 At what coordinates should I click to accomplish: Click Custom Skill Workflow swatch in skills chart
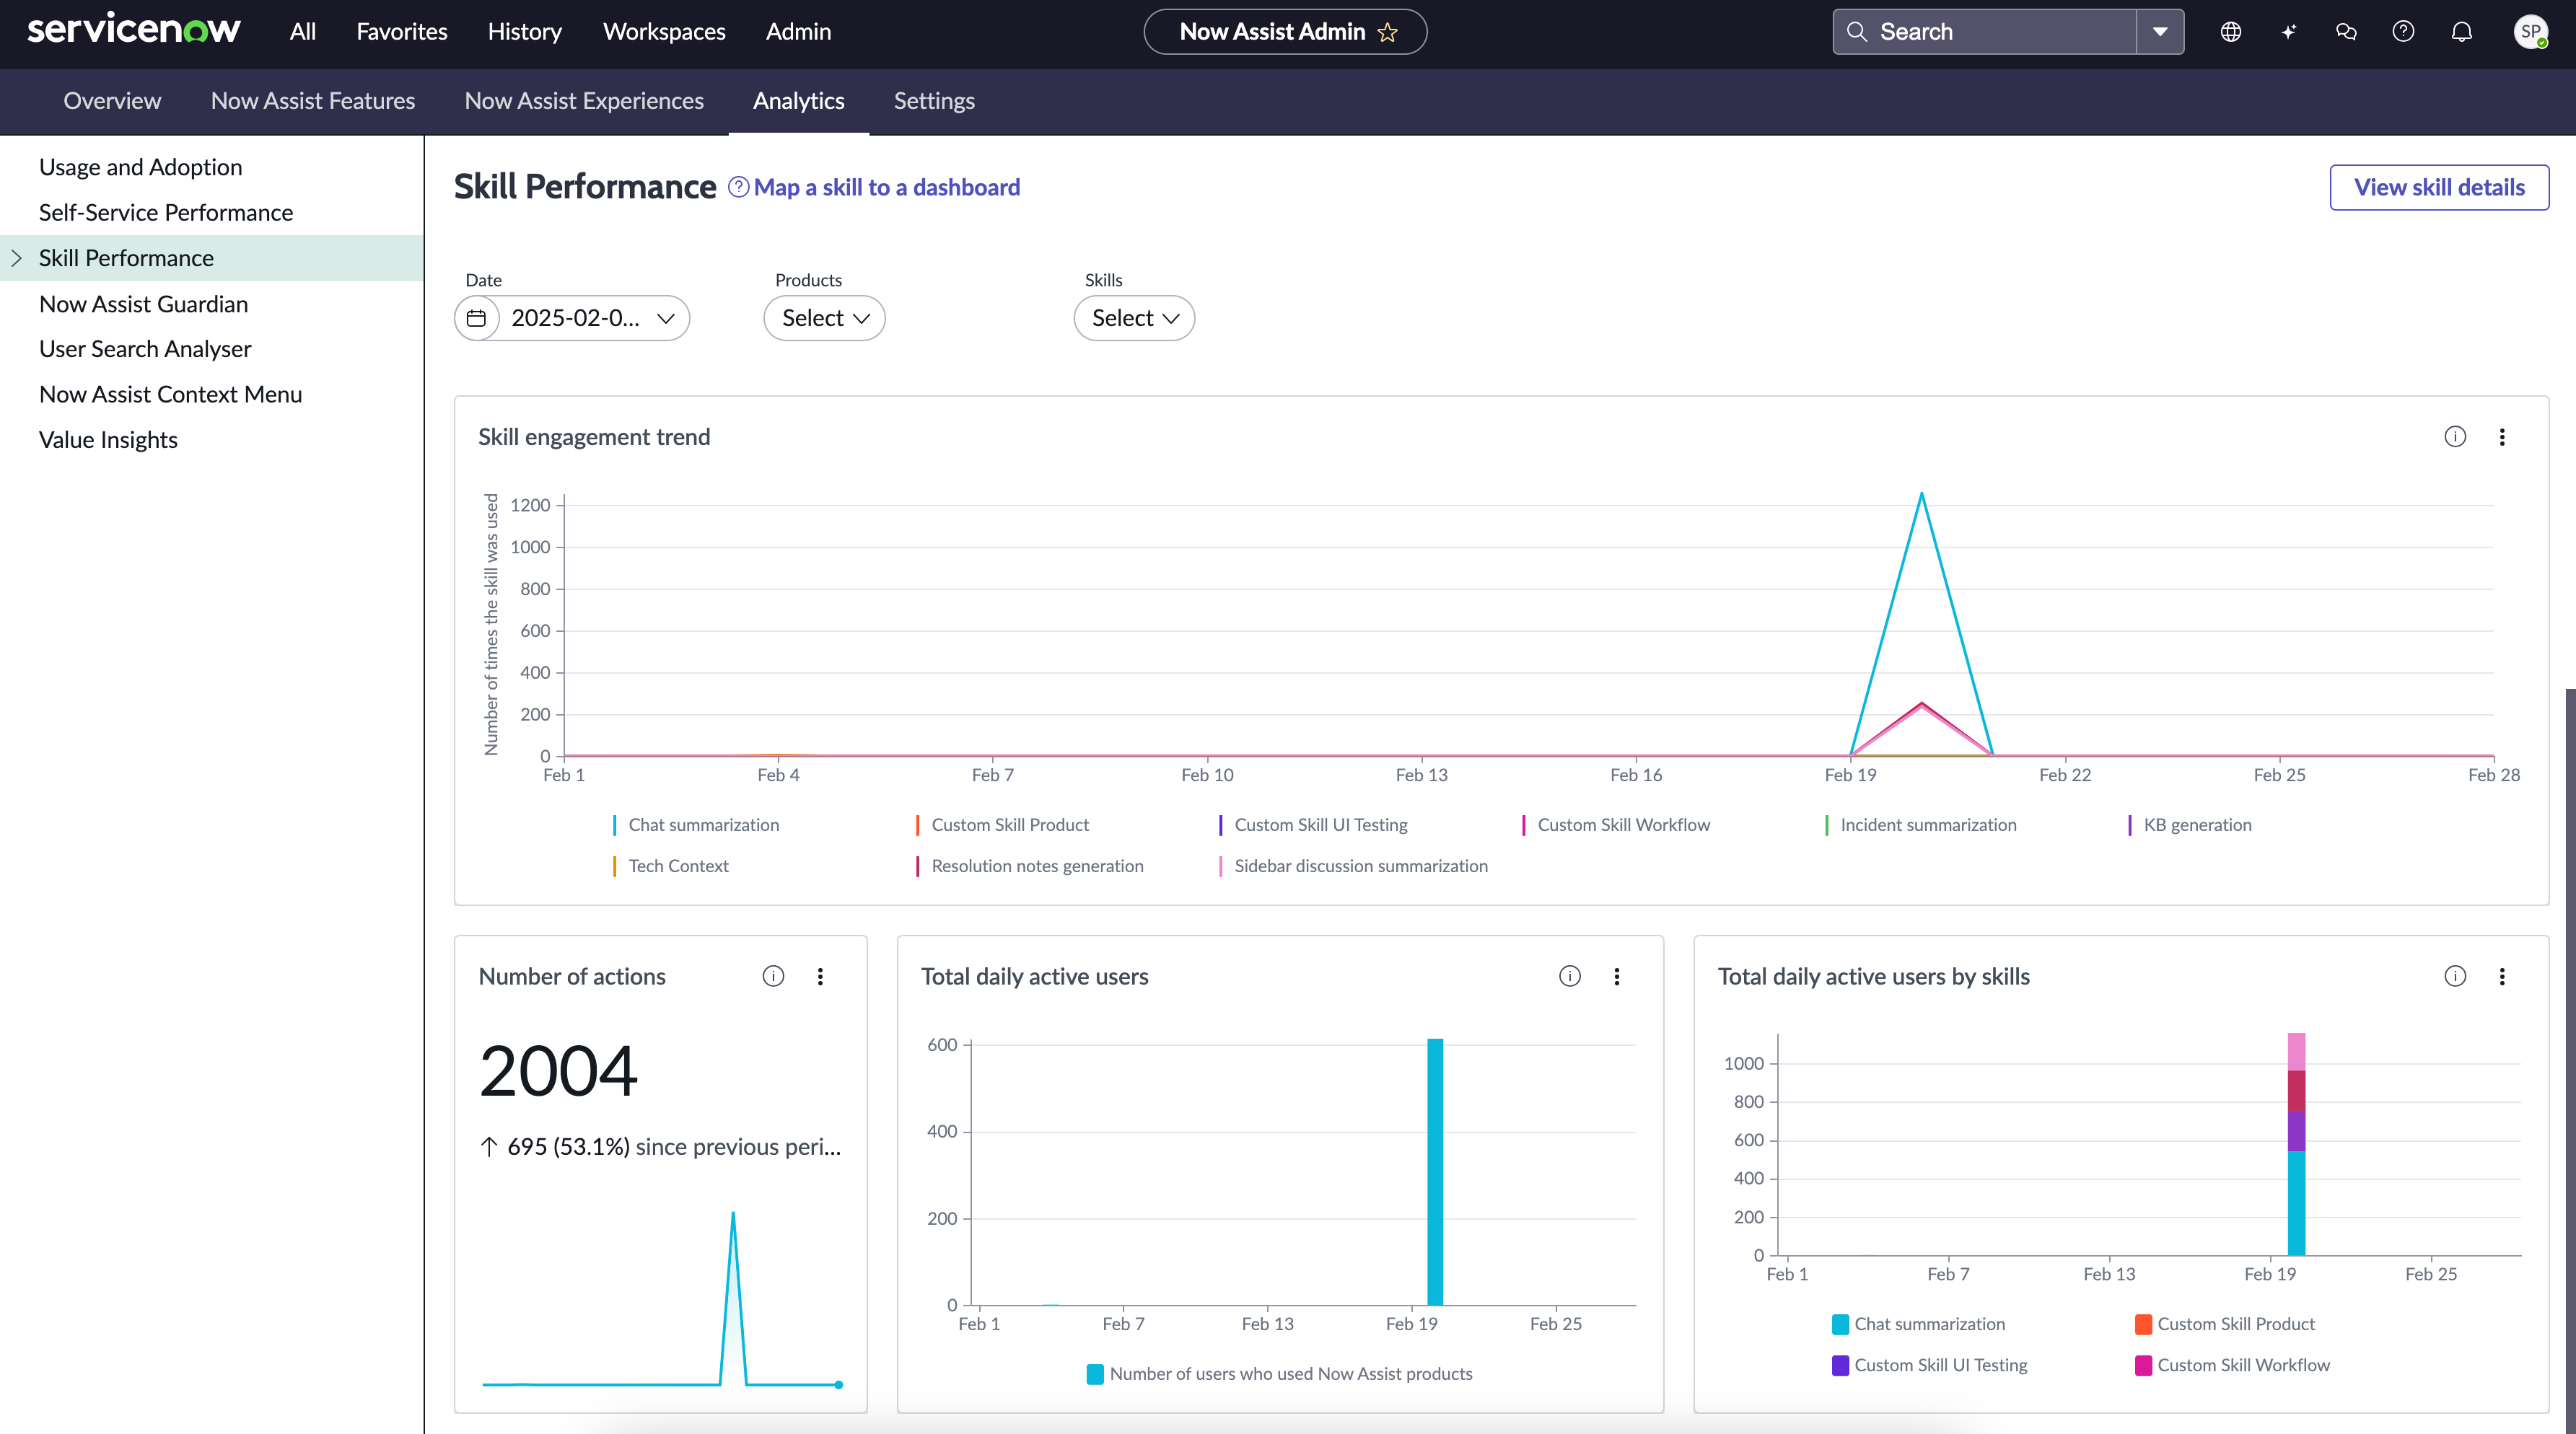tap(2143, 1365)
